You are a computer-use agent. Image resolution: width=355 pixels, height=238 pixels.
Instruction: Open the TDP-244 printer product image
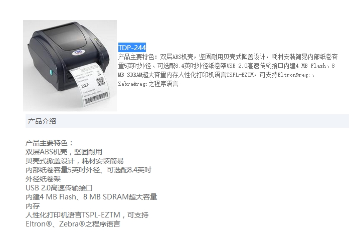coord(70,66)
